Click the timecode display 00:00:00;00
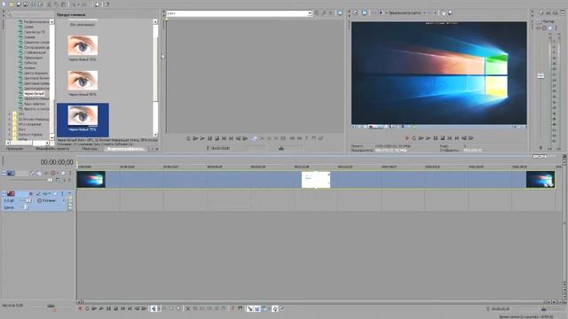568x319 pixels. pos(57,162)
